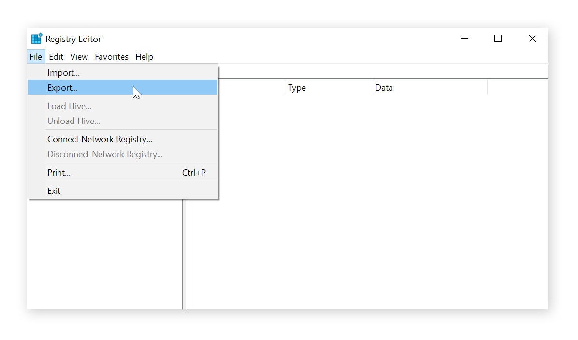This screenshot has height=340, width=578.
Task: Click the Unload Hive menu entry
Action: [x=73, y=121]
